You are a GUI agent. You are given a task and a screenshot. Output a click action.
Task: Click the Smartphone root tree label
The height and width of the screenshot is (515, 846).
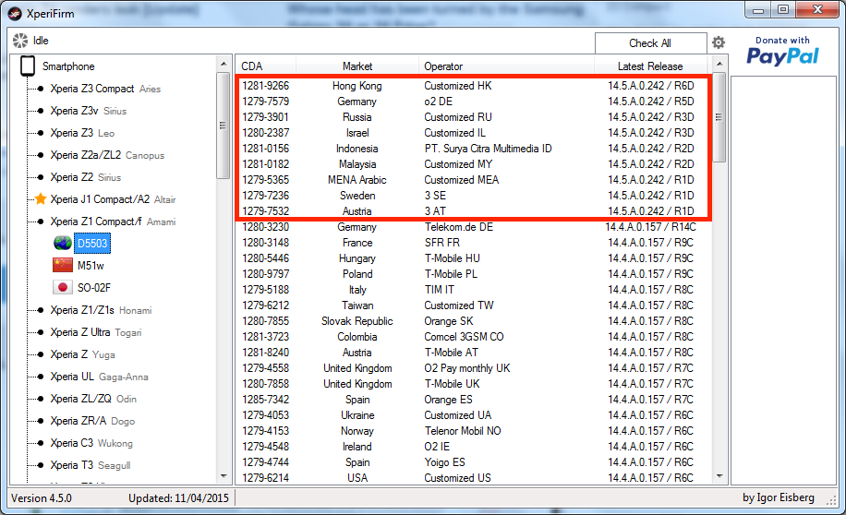(x=68, y=66)
